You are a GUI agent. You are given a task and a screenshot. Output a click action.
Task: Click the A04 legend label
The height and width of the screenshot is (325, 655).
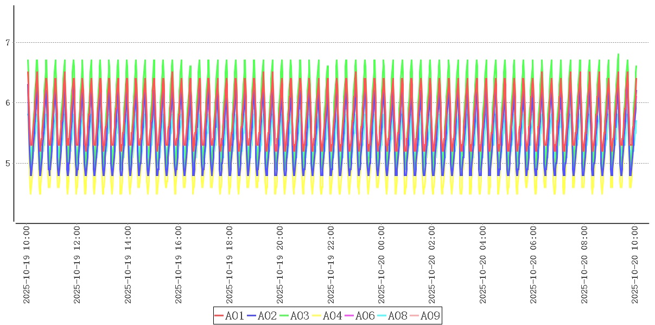click(x=332, y=316)
